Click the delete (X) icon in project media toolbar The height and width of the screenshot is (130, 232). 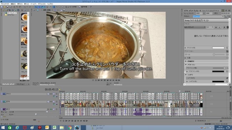click(x=22, y=10)
